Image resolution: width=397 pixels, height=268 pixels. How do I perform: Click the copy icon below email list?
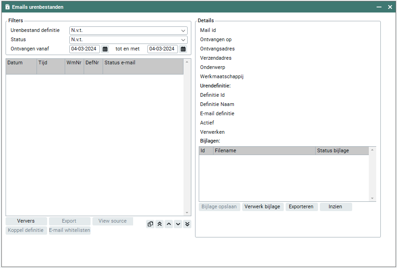point(150,224)
